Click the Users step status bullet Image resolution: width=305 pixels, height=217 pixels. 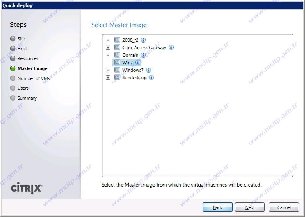(13, 88)
